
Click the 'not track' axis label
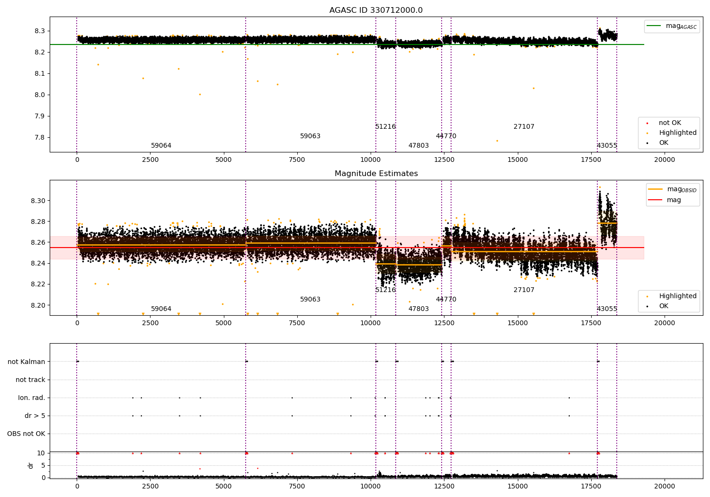(x=30, y=380)
